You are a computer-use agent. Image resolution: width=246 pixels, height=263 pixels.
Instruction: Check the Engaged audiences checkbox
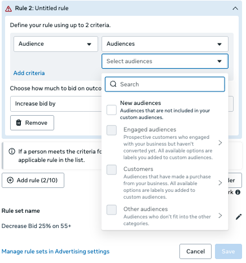click(x=112, y=130)
